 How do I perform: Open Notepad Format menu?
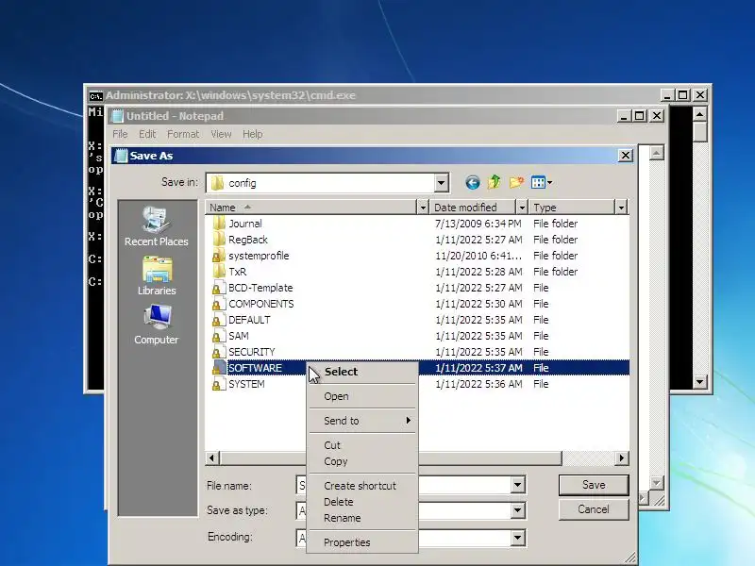(183, 134)
